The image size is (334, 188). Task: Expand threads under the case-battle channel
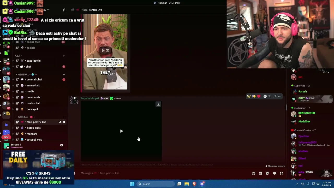13,61
